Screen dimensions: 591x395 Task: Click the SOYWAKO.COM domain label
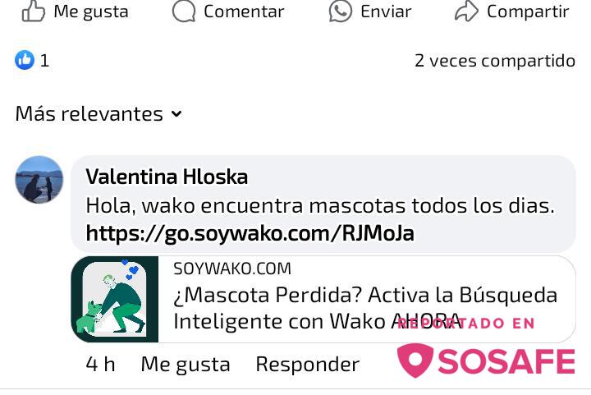click(232, 269)
